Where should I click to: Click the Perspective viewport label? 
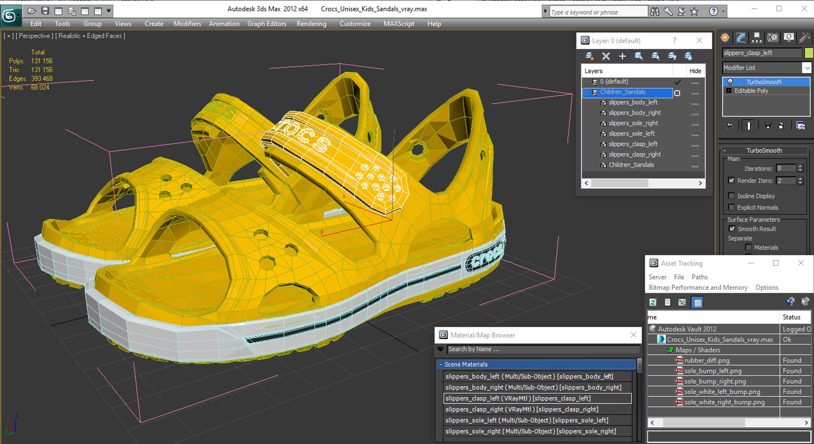(x=34, y=36)
